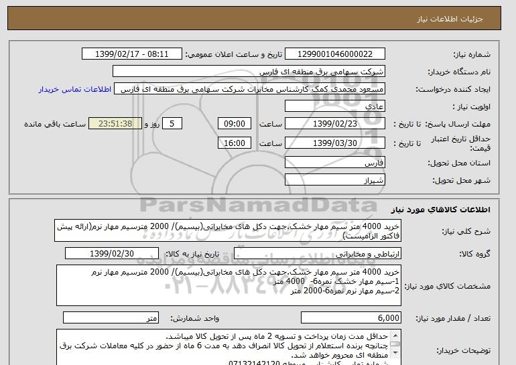Click label نام دستگاه خریدار

459,72
